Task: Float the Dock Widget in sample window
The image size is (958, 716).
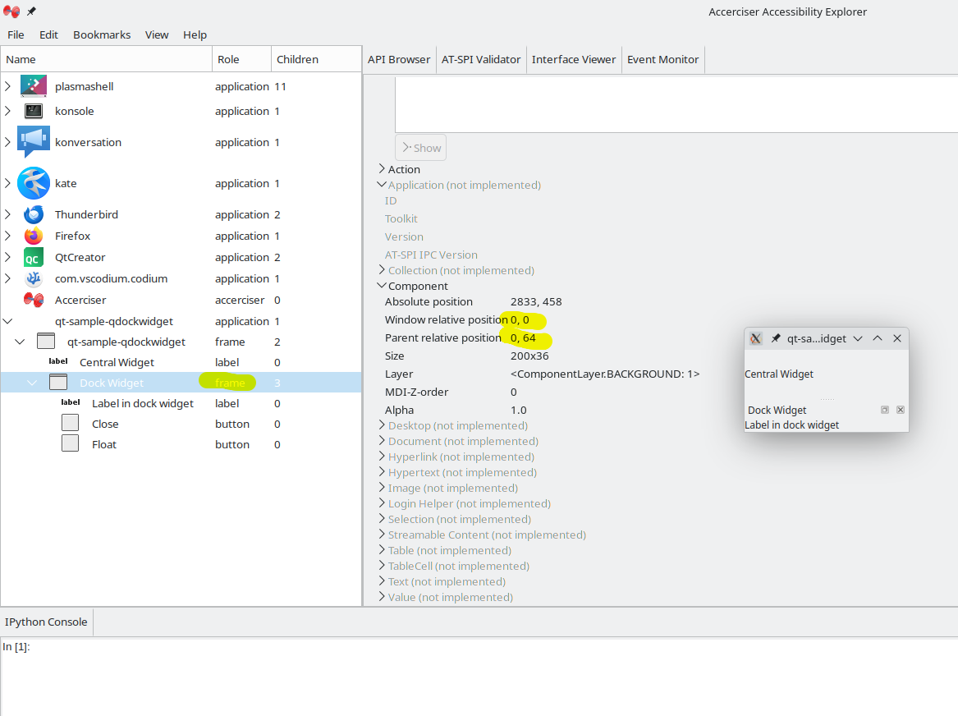Action: click(x=885, y=410)
